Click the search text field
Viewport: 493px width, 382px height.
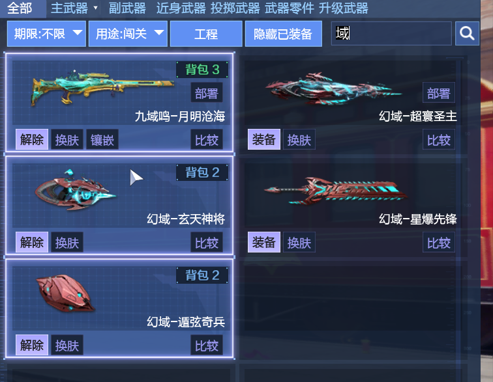[x=391, y=33]
